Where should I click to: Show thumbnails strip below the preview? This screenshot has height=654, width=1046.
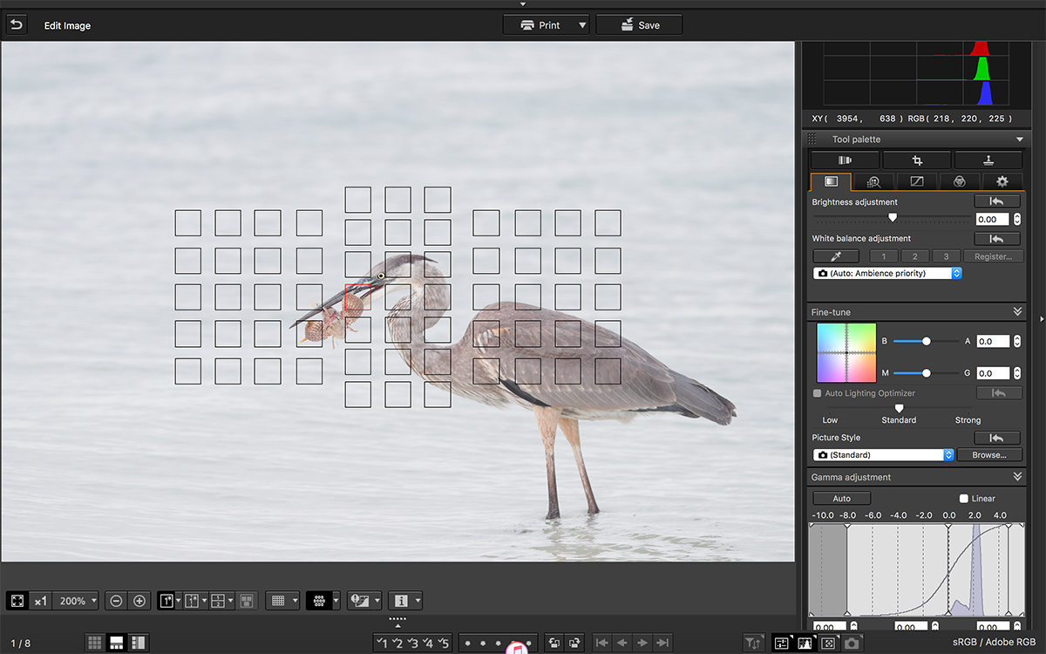pyautogui.click(x=116, y=643)
